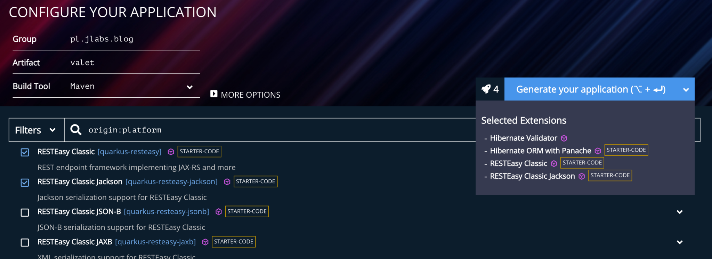Click platform icon beside quarkus-resteasy-jsonb
The width and height of the screenshot is (712, 259).
[219, 212]
